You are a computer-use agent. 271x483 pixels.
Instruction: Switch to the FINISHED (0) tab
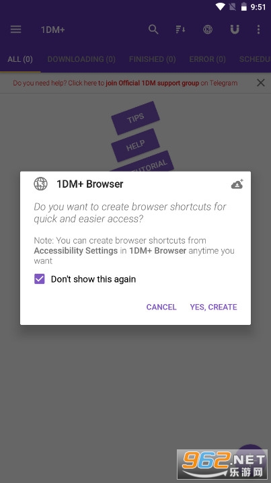pyautogui.click(x=152, y=59)
